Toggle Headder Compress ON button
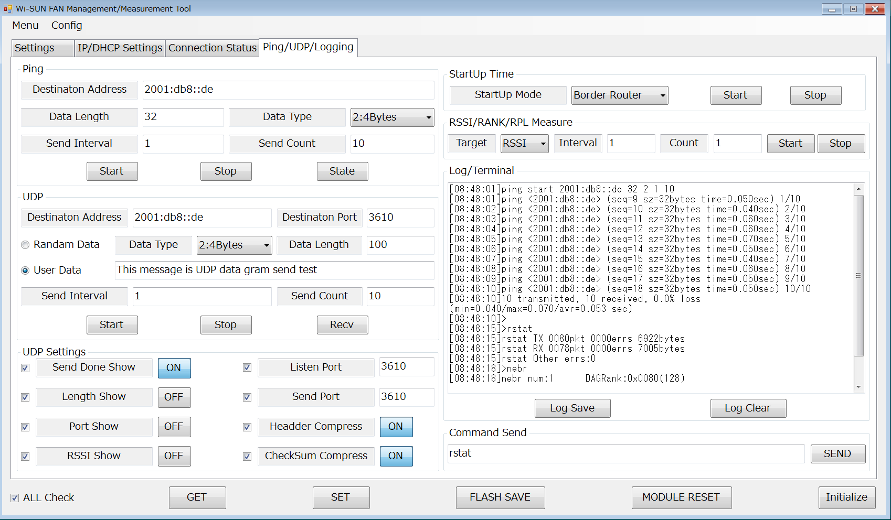Viewport: 891px width, 520px height. 396,427
